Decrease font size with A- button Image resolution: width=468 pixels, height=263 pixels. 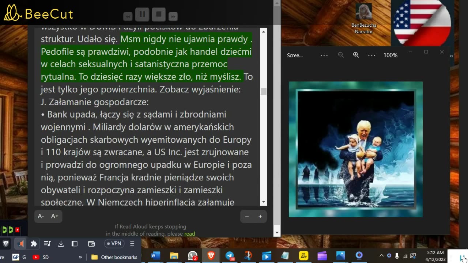pos(41,216)
